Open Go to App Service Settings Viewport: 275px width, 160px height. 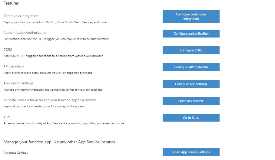pos(191,152)
